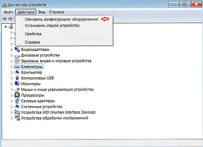Maximize the Диспетчер устройств window
The width and height of the screenshot is (203, 147).
coord(185,4)
